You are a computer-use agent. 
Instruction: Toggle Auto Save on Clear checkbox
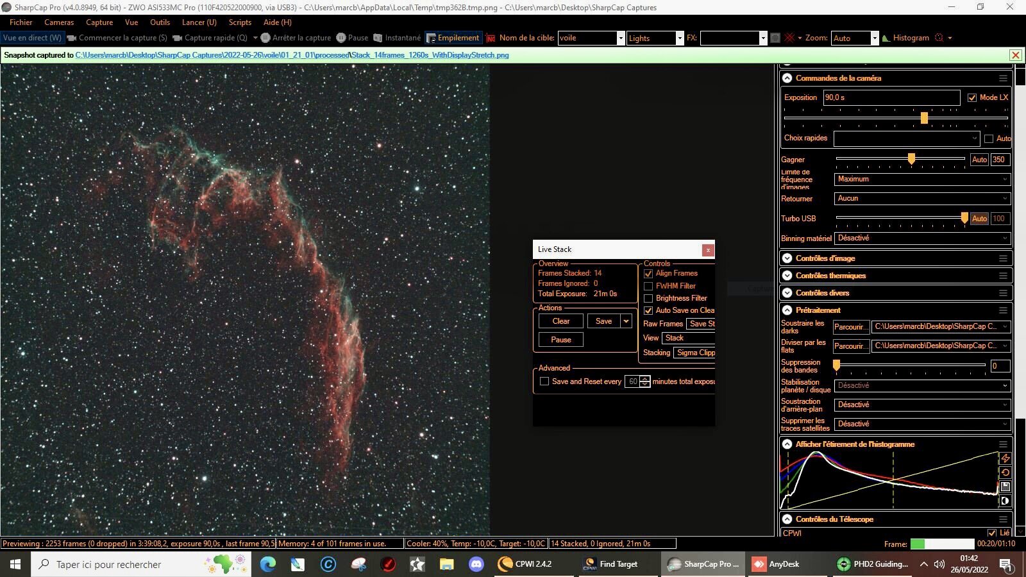click(x=648, y=310)
